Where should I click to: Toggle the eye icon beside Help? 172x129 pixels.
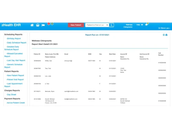142,25
